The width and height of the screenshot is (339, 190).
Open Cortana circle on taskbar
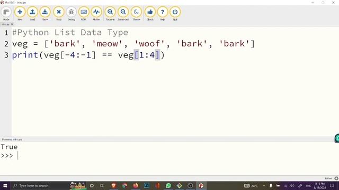point(92,185)
